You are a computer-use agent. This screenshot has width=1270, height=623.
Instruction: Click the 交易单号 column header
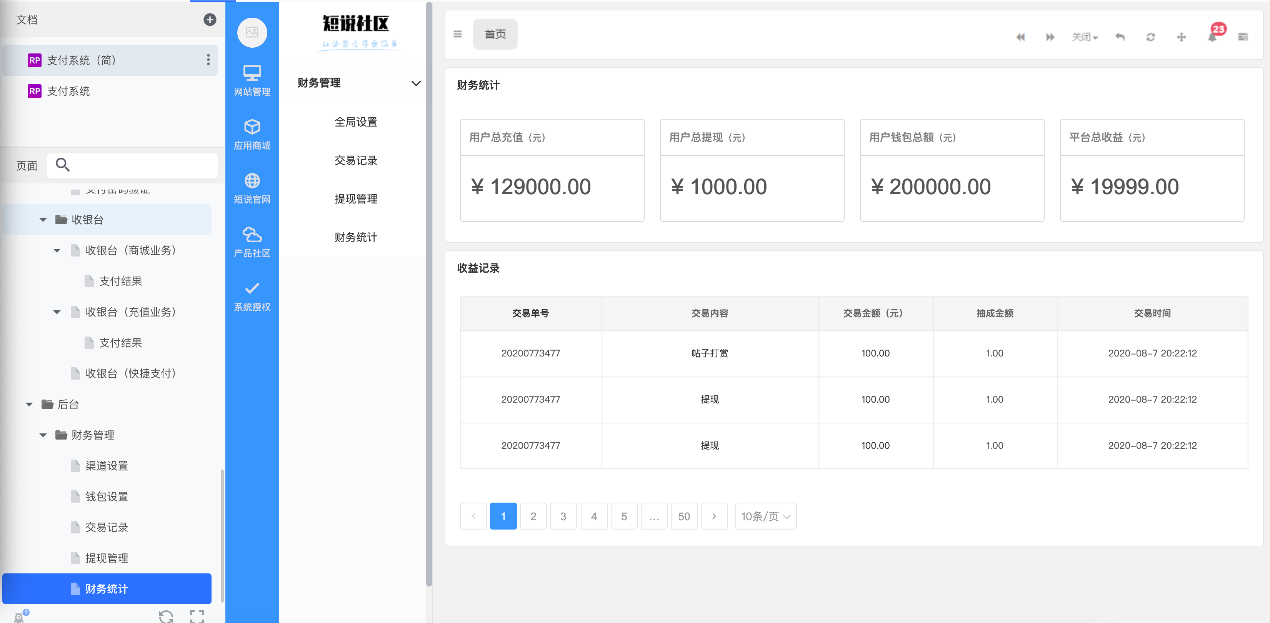coord(530,313)
